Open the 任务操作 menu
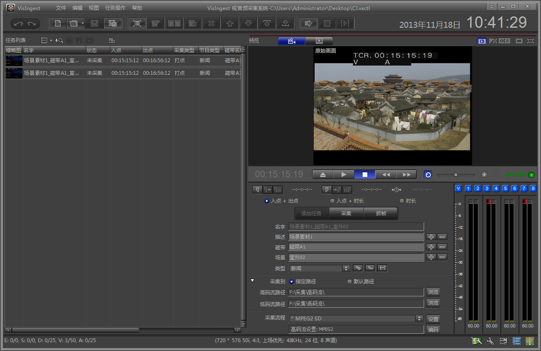Image resolution: width=541 pixels, height=351 pixels. pos(115,8)
